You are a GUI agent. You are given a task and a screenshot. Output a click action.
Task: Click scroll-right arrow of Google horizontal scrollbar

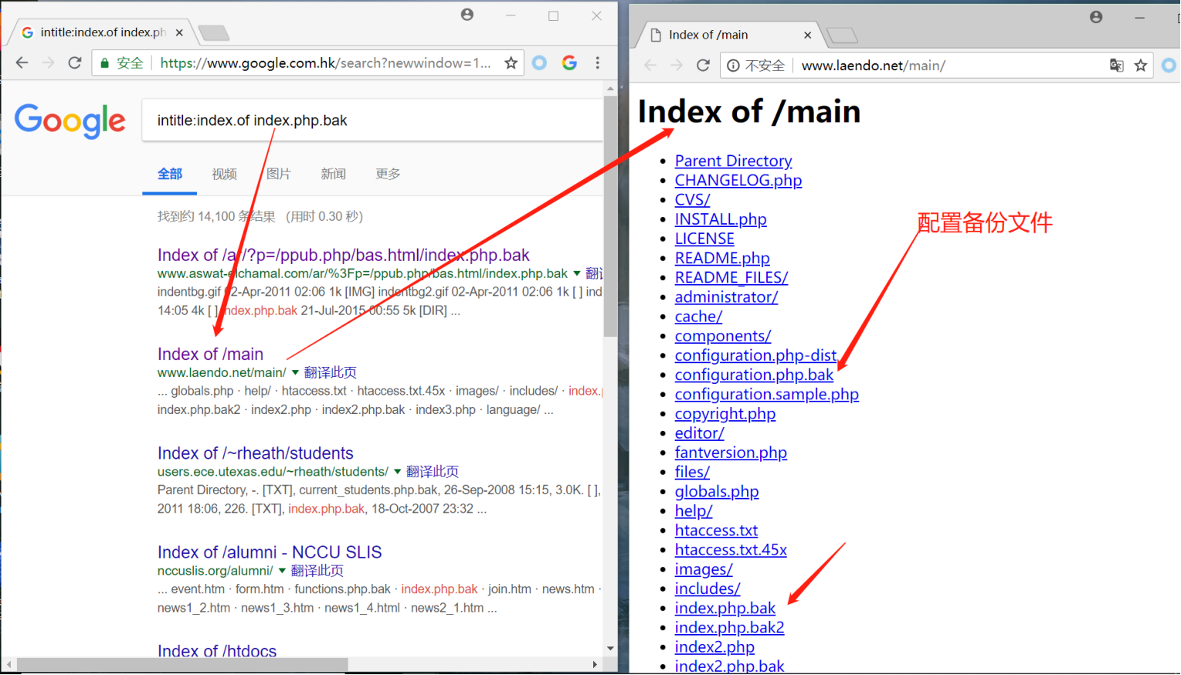tap(595, 664)
